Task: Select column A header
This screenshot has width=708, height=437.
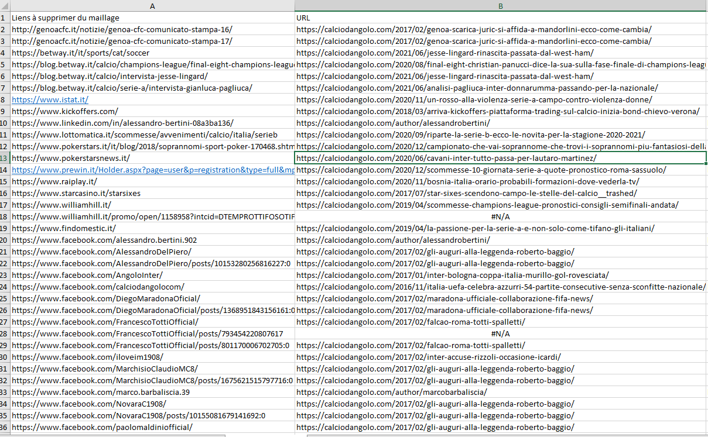Action: 152,6
